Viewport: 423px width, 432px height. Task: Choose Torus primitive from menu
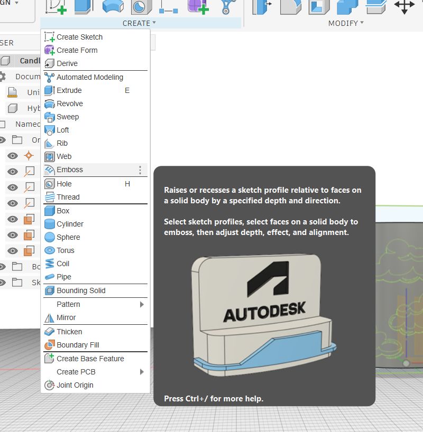[x=95, y=250]
